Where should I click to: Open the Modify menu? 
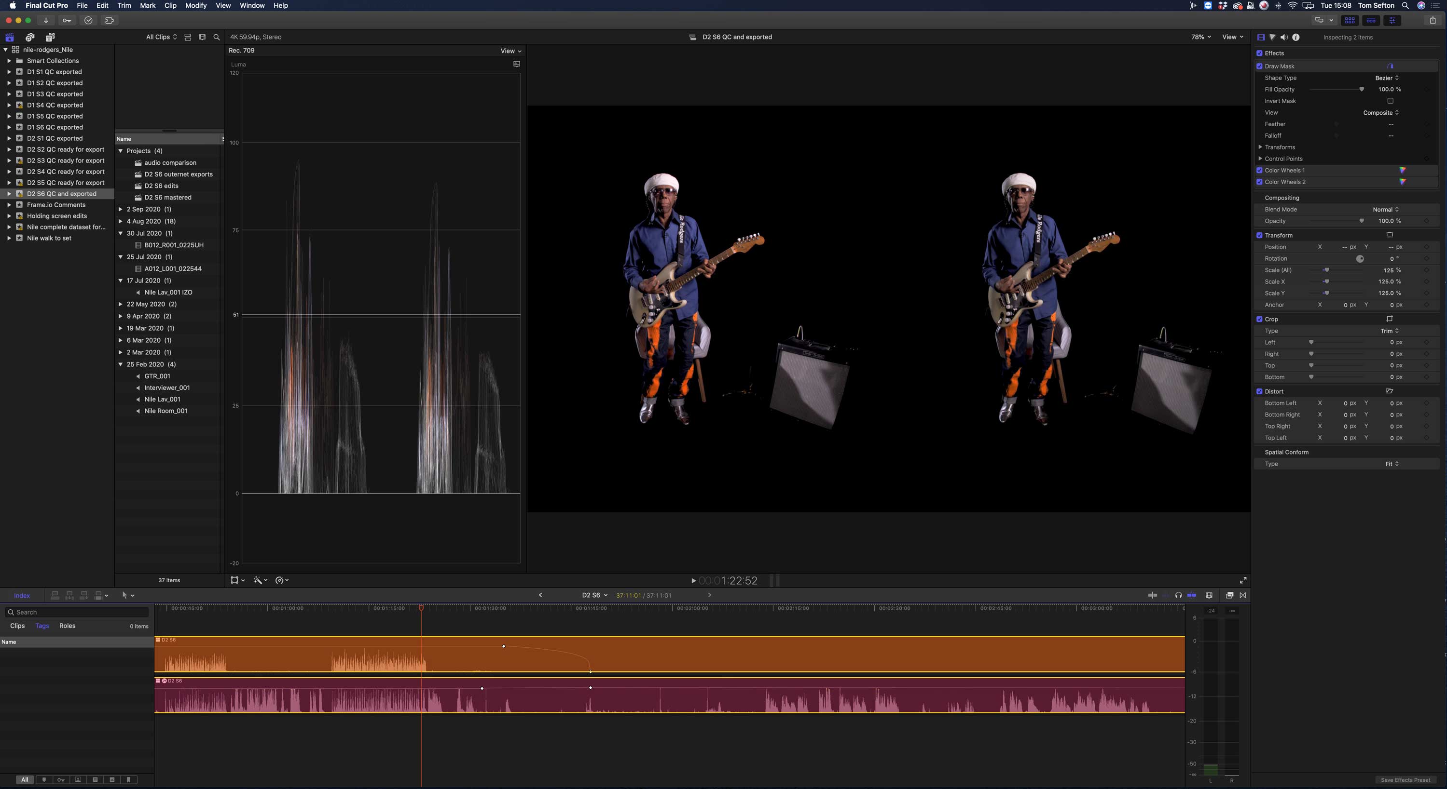(195, 6)
